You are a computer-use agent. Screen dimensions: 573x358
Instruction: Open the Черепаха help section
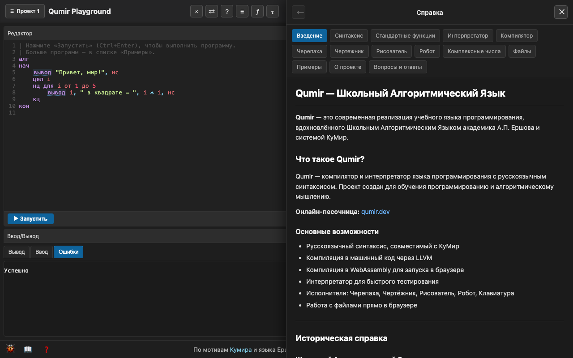[x=309, y=51]
